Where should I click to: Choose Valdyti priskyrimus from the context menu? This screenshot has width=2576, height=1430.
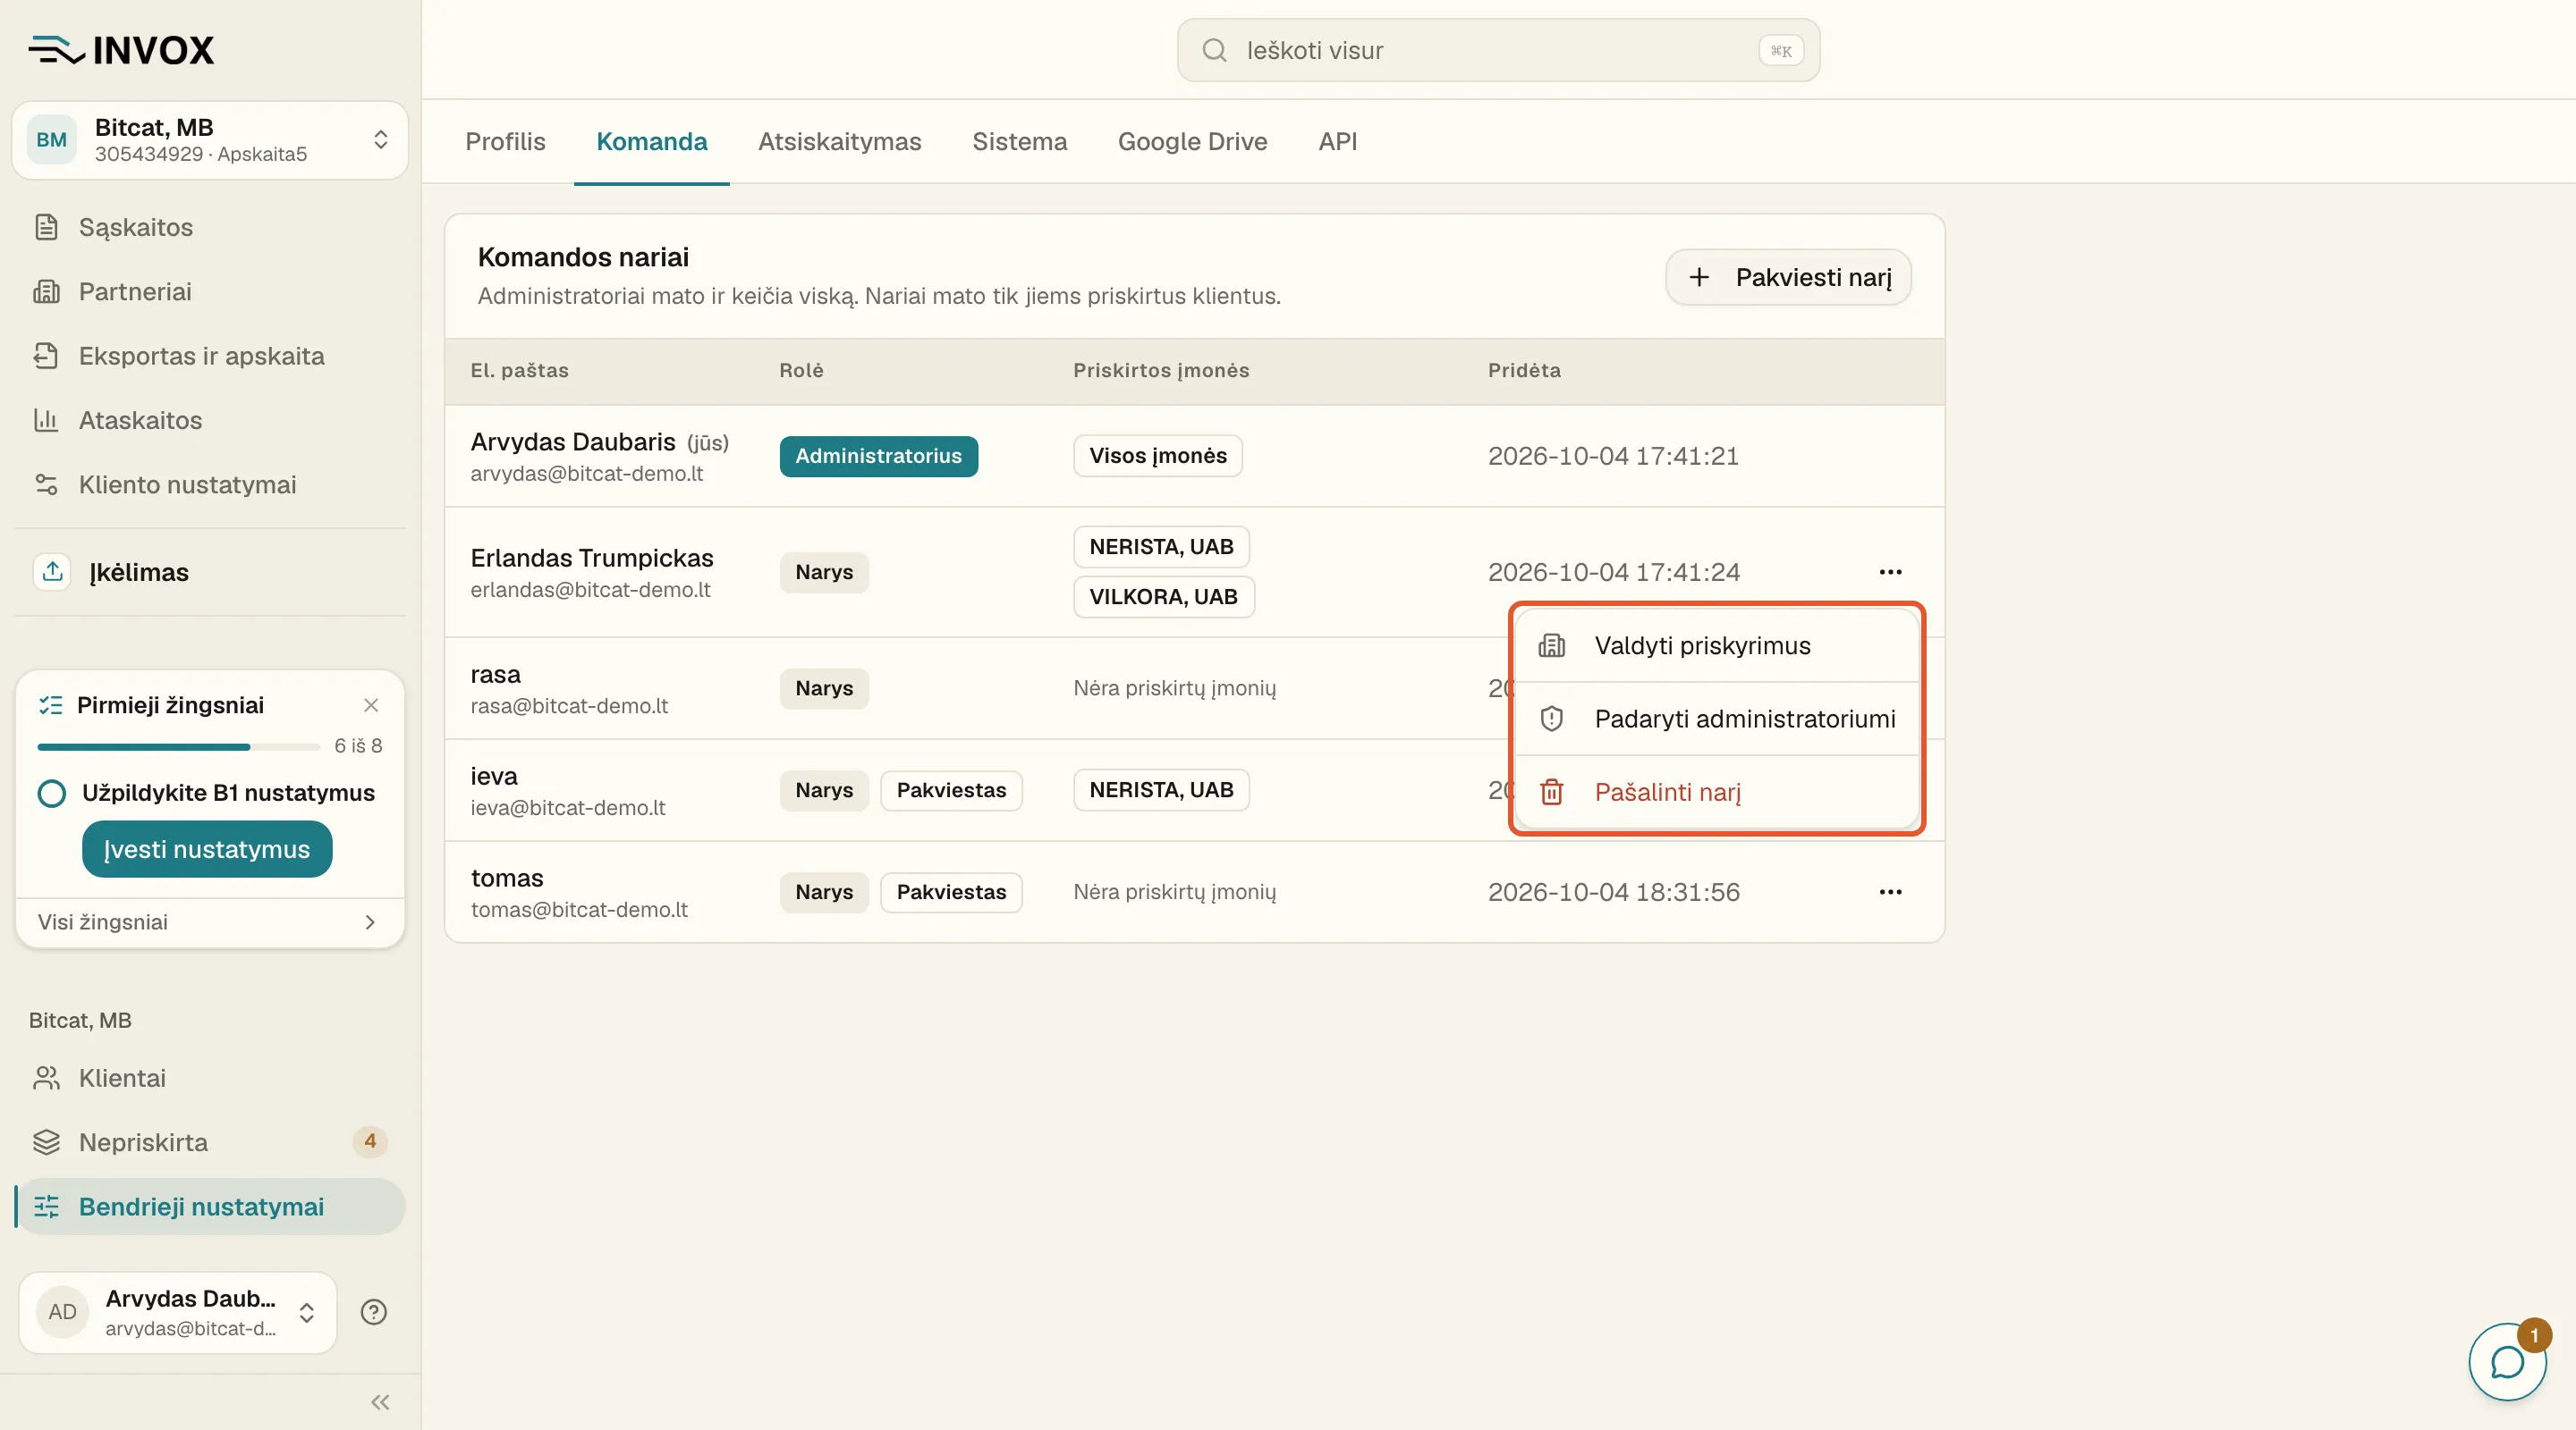click(x=1717, y=645)
